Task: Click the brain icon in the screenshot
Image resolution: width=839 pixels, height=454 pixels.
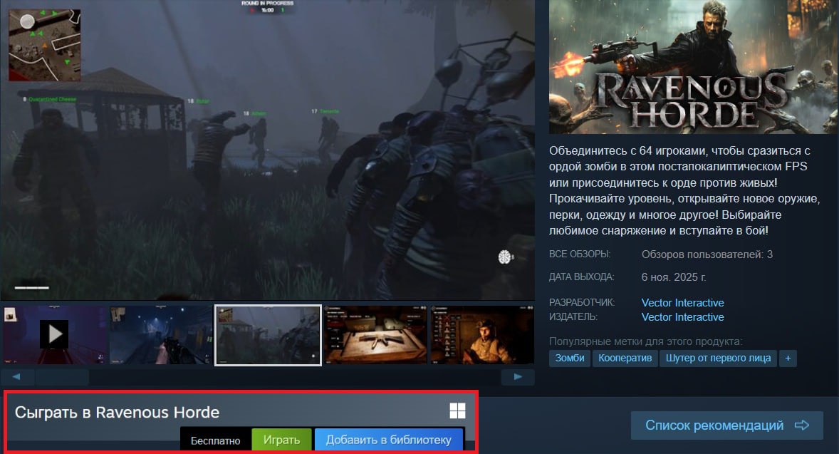Action: pos(506,257)
